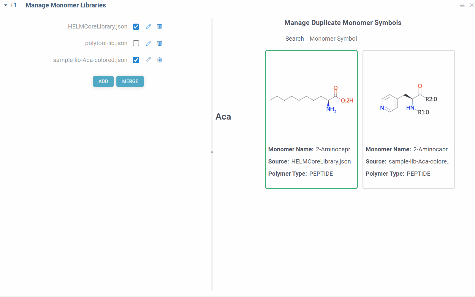The image size is (475, 297).
Task: Edit sample-lib-Aca-colored.json via pencil icon
Action: (148, 60)
